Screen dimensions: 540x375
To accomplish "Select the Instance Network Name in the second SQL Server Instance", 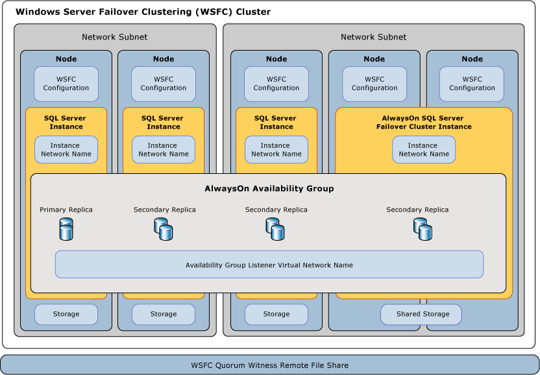I will pos(164,149).
